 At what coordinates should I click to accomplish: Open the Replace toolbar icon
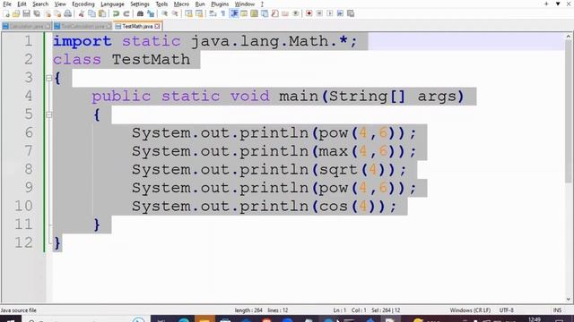click(x=151, y=13)
